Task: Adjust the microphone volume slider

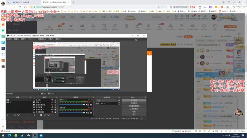Action: tap(72, 105)
